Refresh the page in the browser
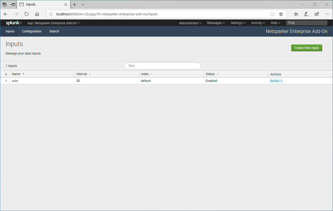333x211 pixels. (x=26, y=14)
